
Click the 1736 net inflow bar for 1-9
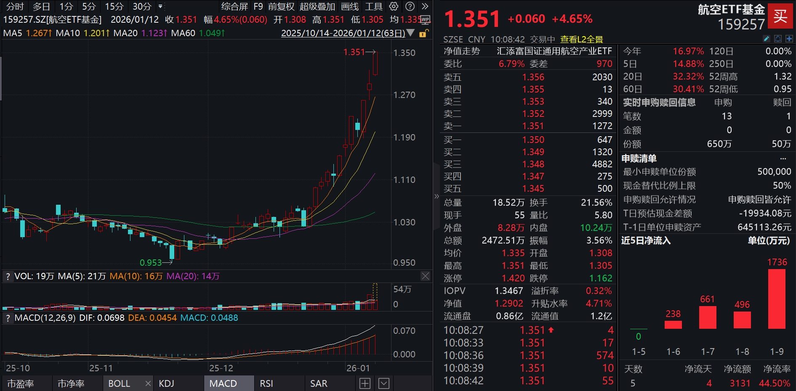click(777, 299)
